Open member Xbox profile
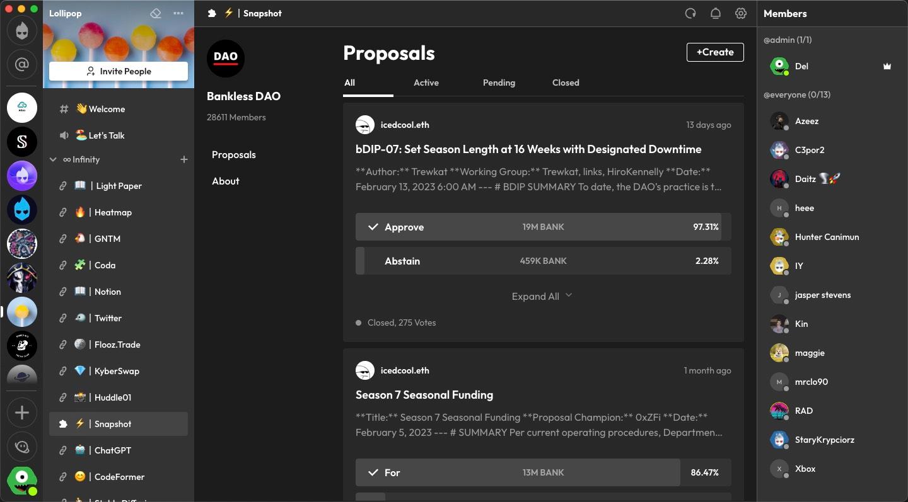The width and height of the screenshot is (908, 502). coord(832,469)
